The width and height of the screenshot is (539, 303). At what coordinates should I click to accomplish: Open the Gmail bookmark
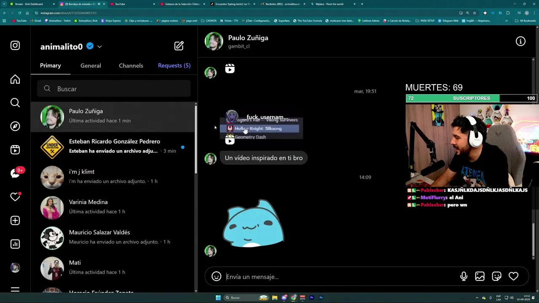pos(35,21)
